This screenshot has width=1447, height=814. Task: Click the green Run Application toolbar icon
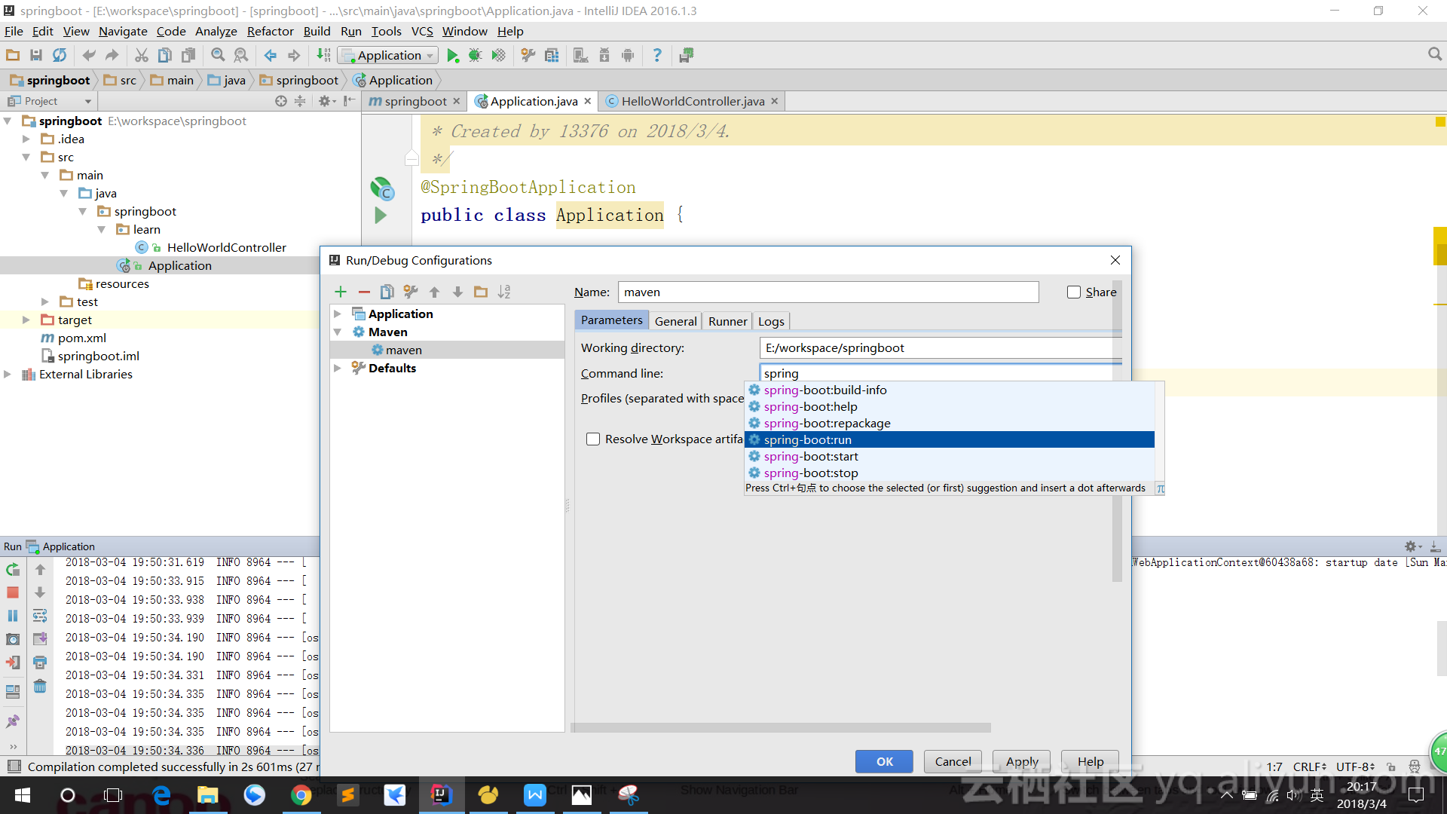[452, 56]
